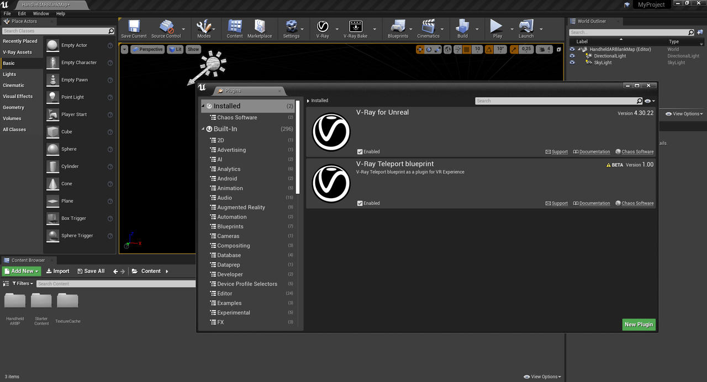The width and height of the screenshot is (707, 382).
Task: Click the Cinematics clapperboard icon
Action: [x=428, y=29]
